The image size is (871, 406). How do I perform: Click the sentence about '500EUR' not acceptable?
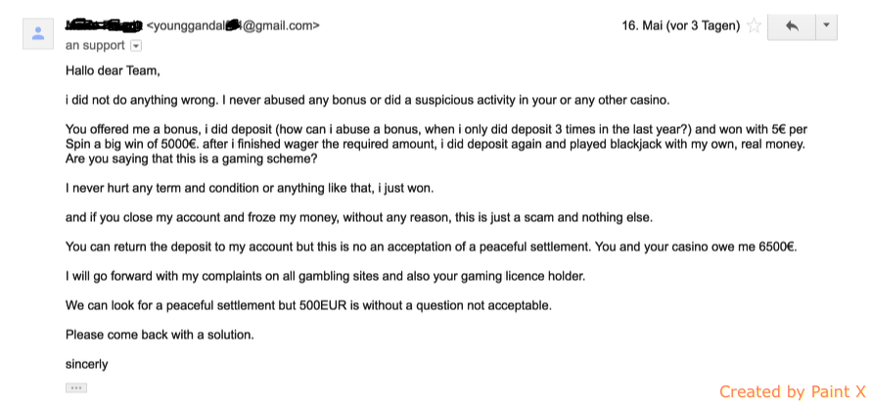309,306
